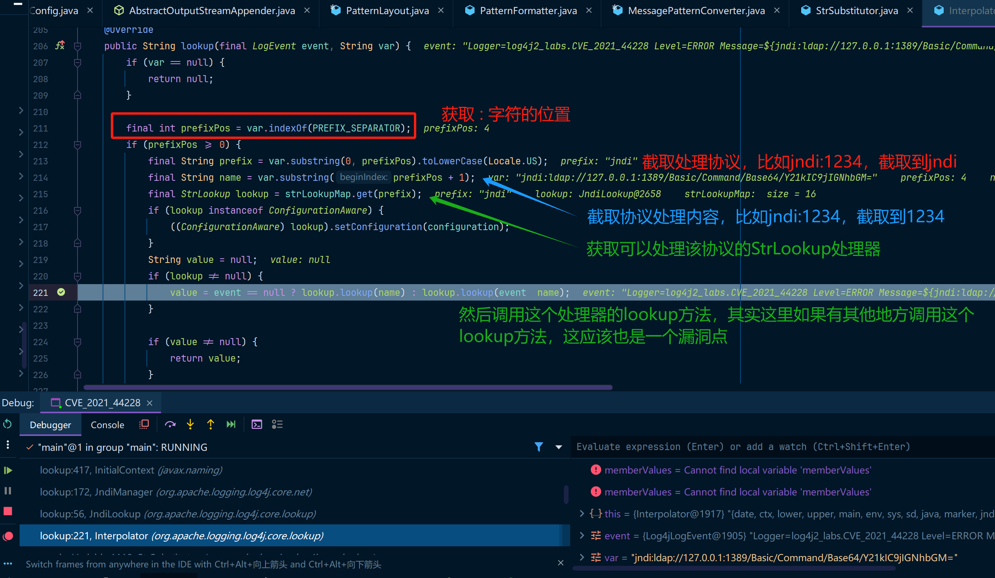The image size is (995, 578).
Task: Click the memberValues error icon in first watch
Action: [x=596, y=470]
